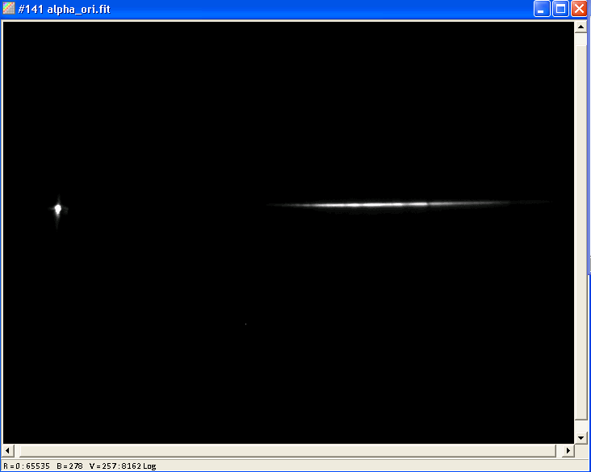
Task: Click the '#141 alpha_ori.fit' title text
Action: pos(64,9)
